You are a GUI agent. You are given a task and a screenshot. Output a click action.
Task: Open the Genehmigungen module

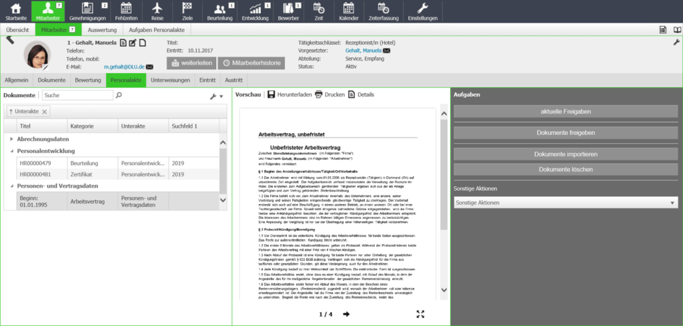(87, 11)
